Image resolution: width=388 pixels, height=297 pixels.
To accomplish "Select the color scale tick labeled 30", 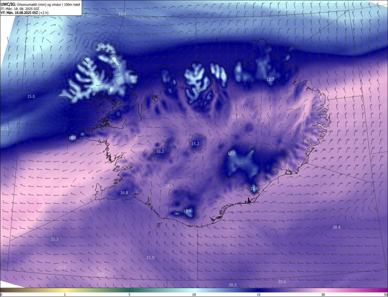I will click(x=323, y=295).
